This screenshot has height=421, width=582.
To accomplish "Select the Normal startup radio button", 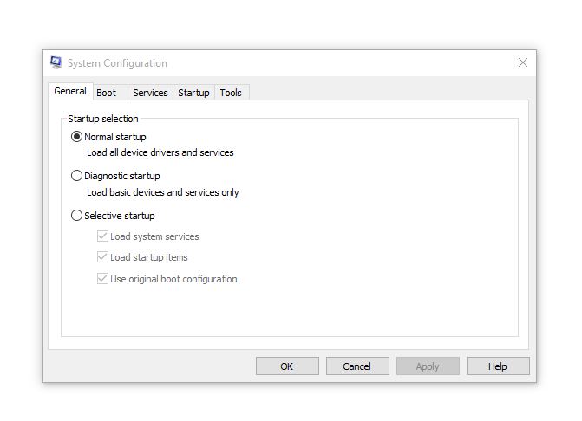I will 76,137.
